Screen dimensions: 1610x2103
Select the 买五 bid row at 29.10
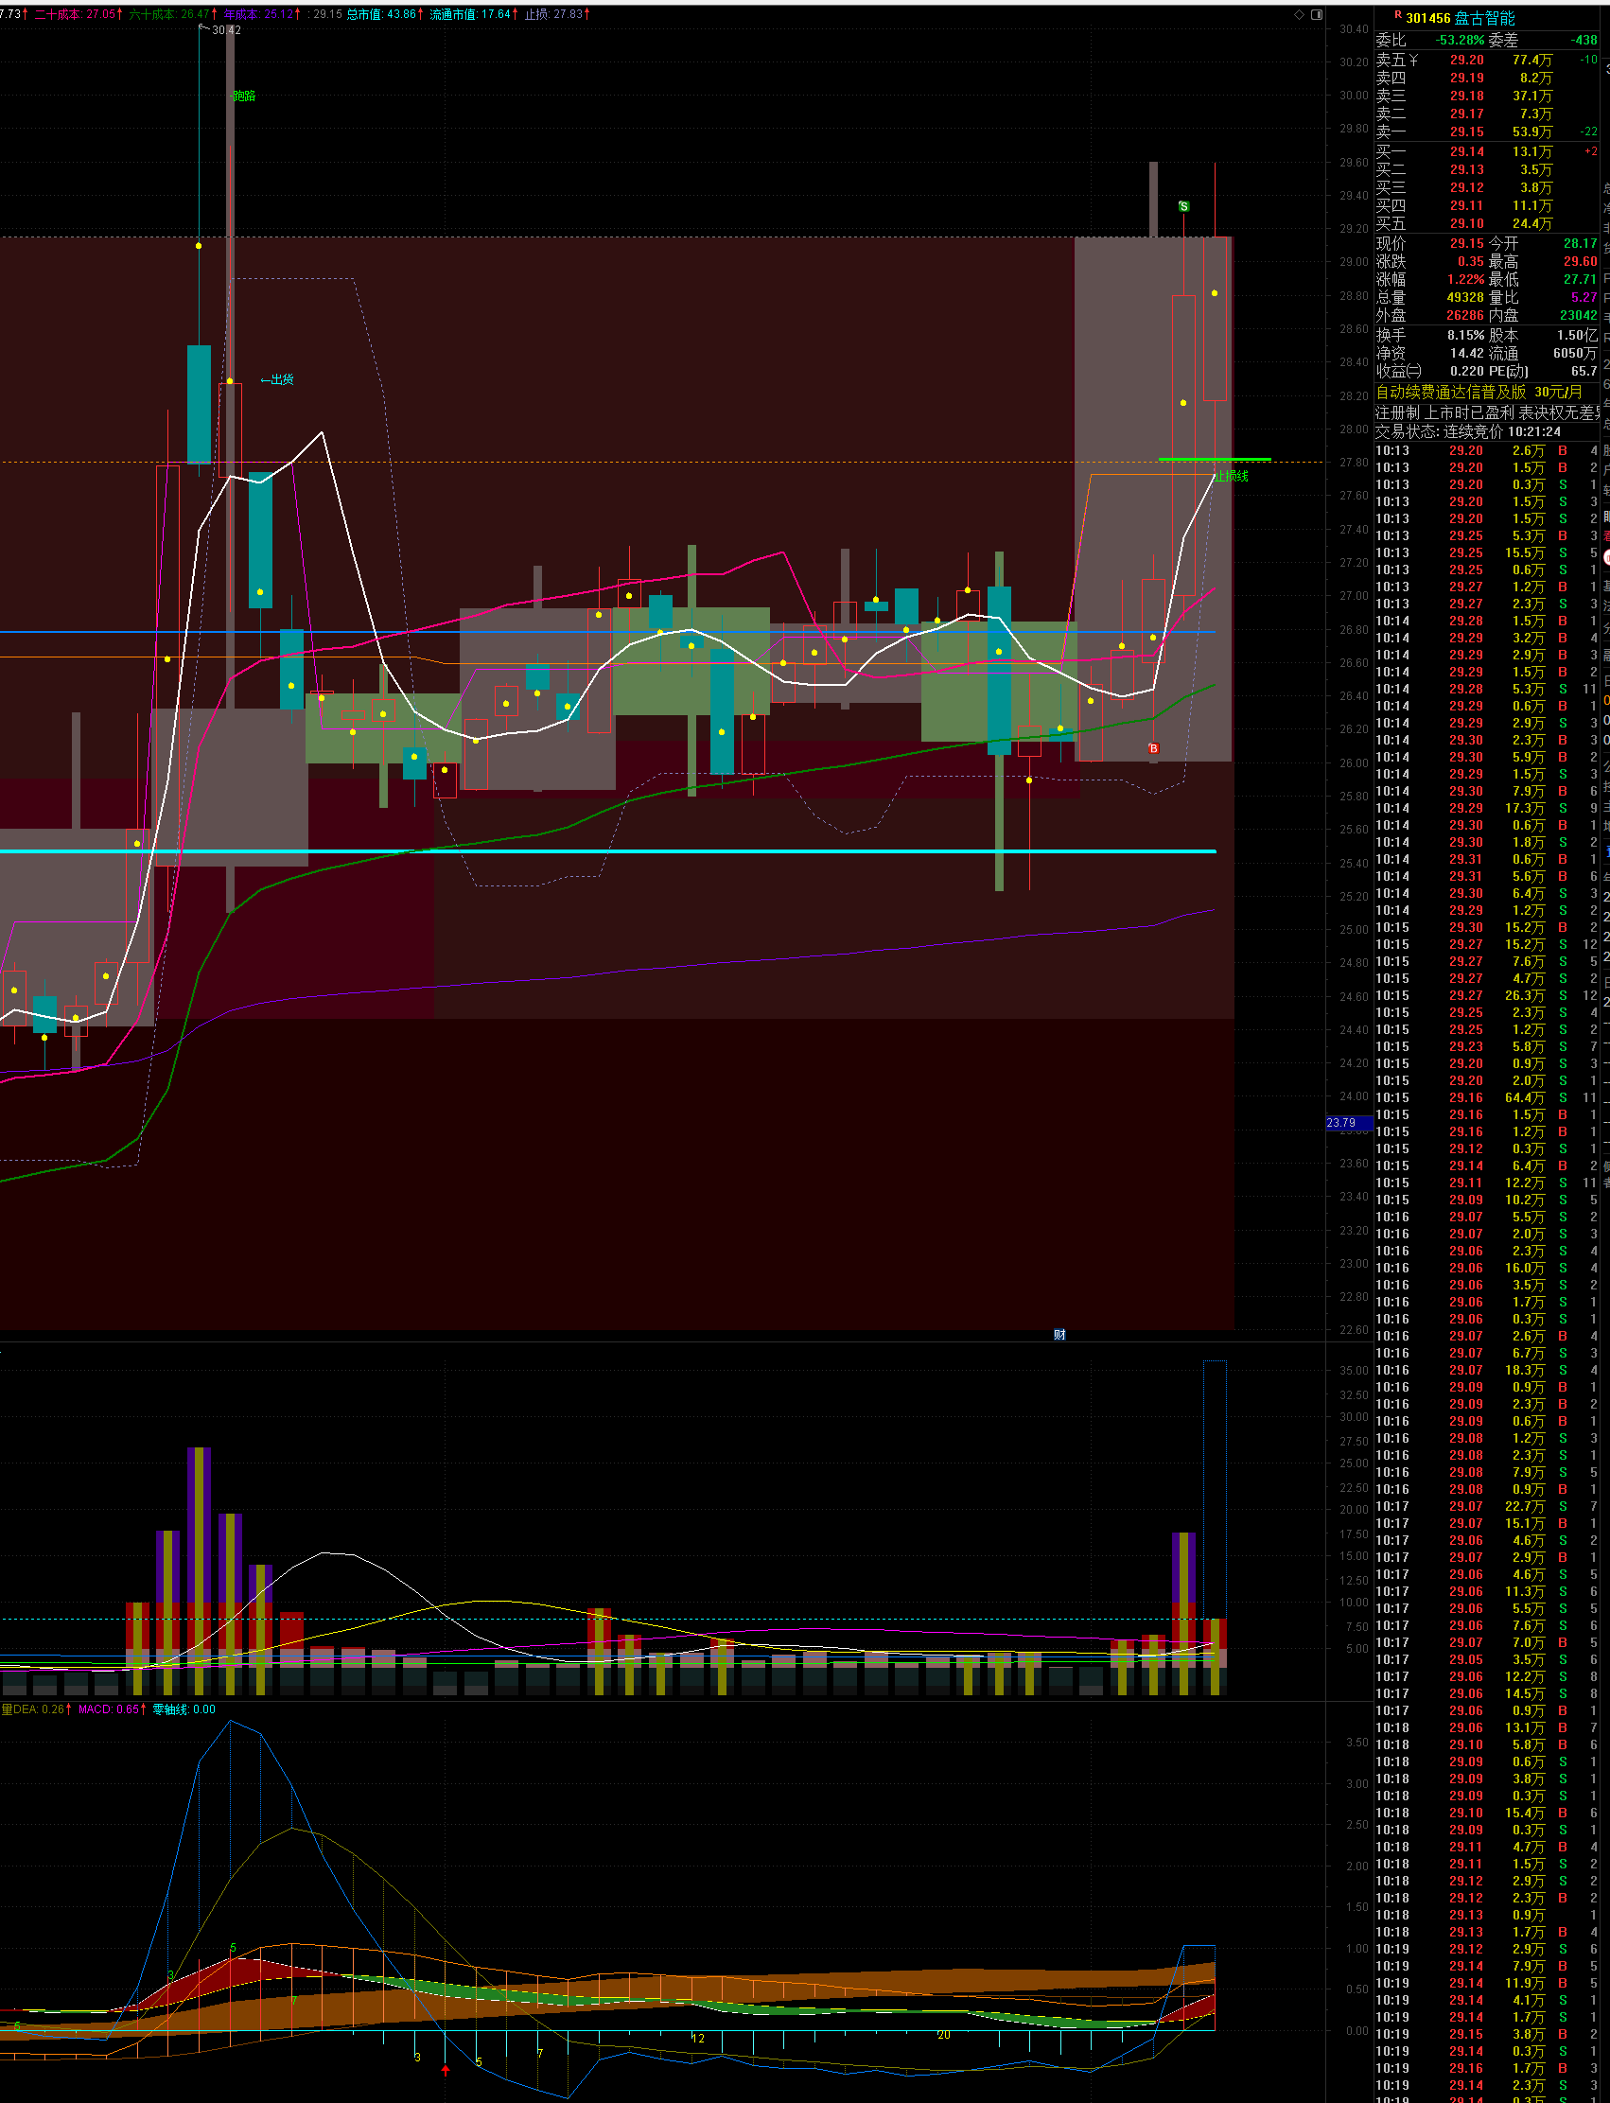1486,224
